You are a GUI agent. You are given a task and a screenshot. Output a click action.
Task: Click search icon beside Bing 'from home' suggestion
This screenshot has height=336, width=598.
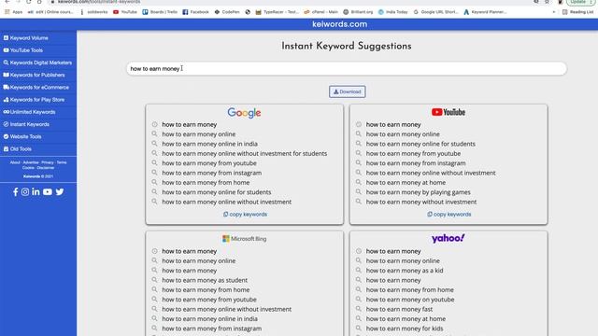(x=154, y=289)
